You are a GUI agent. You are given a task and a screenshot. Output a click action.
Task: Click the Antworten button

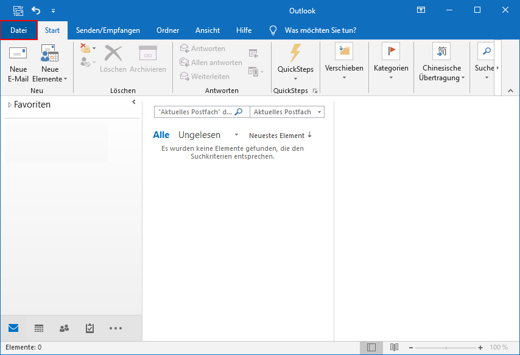pyautogui.click(x=203, y=49)
